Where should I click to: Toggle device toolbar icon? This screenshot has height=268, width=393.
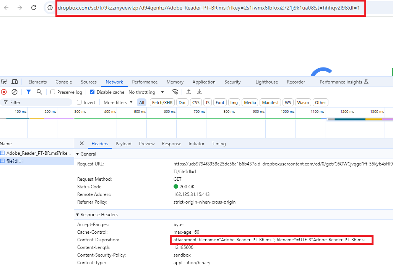point(15,82)
